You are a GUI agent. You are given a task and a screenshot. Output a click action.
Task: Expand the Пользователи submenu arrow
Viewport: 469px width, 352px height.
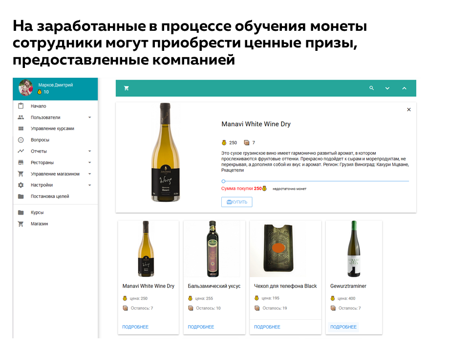point(89,117)
